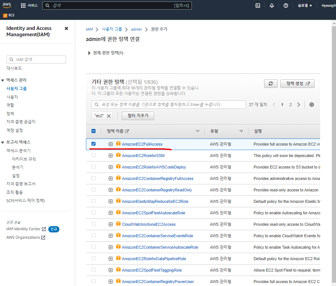Screen dimensions: 336x286
Task: Check the AmazonEC2ContainerRegistryFullAccess checkbox
Action: coord(93,178)
